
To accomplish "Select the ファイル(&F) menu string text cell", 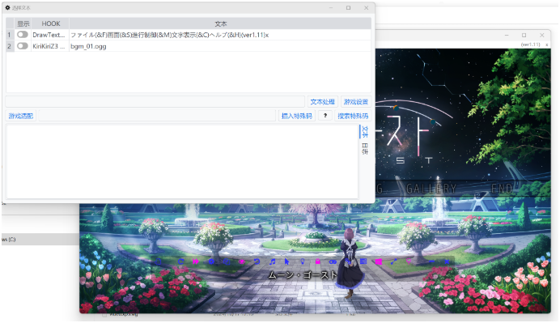I will point(220,35).
